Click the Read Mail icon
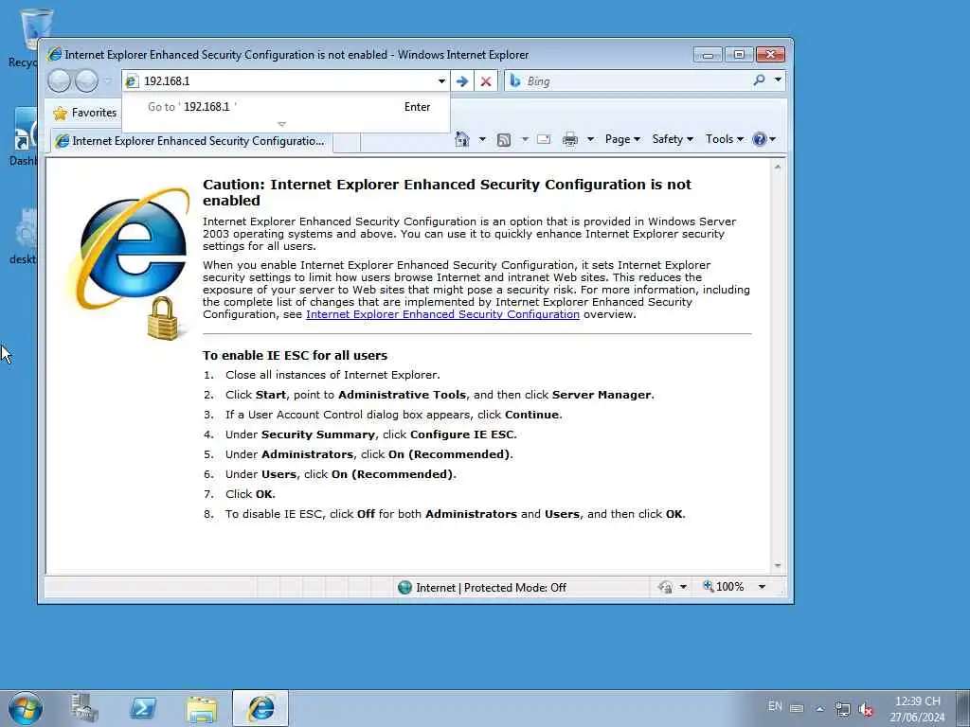 pyautogui.click(x=544, y=139)
